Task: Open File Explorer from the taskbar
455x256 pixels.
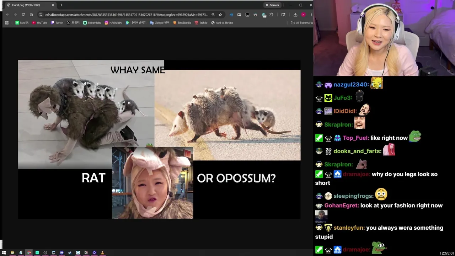Action: point(12,253)
